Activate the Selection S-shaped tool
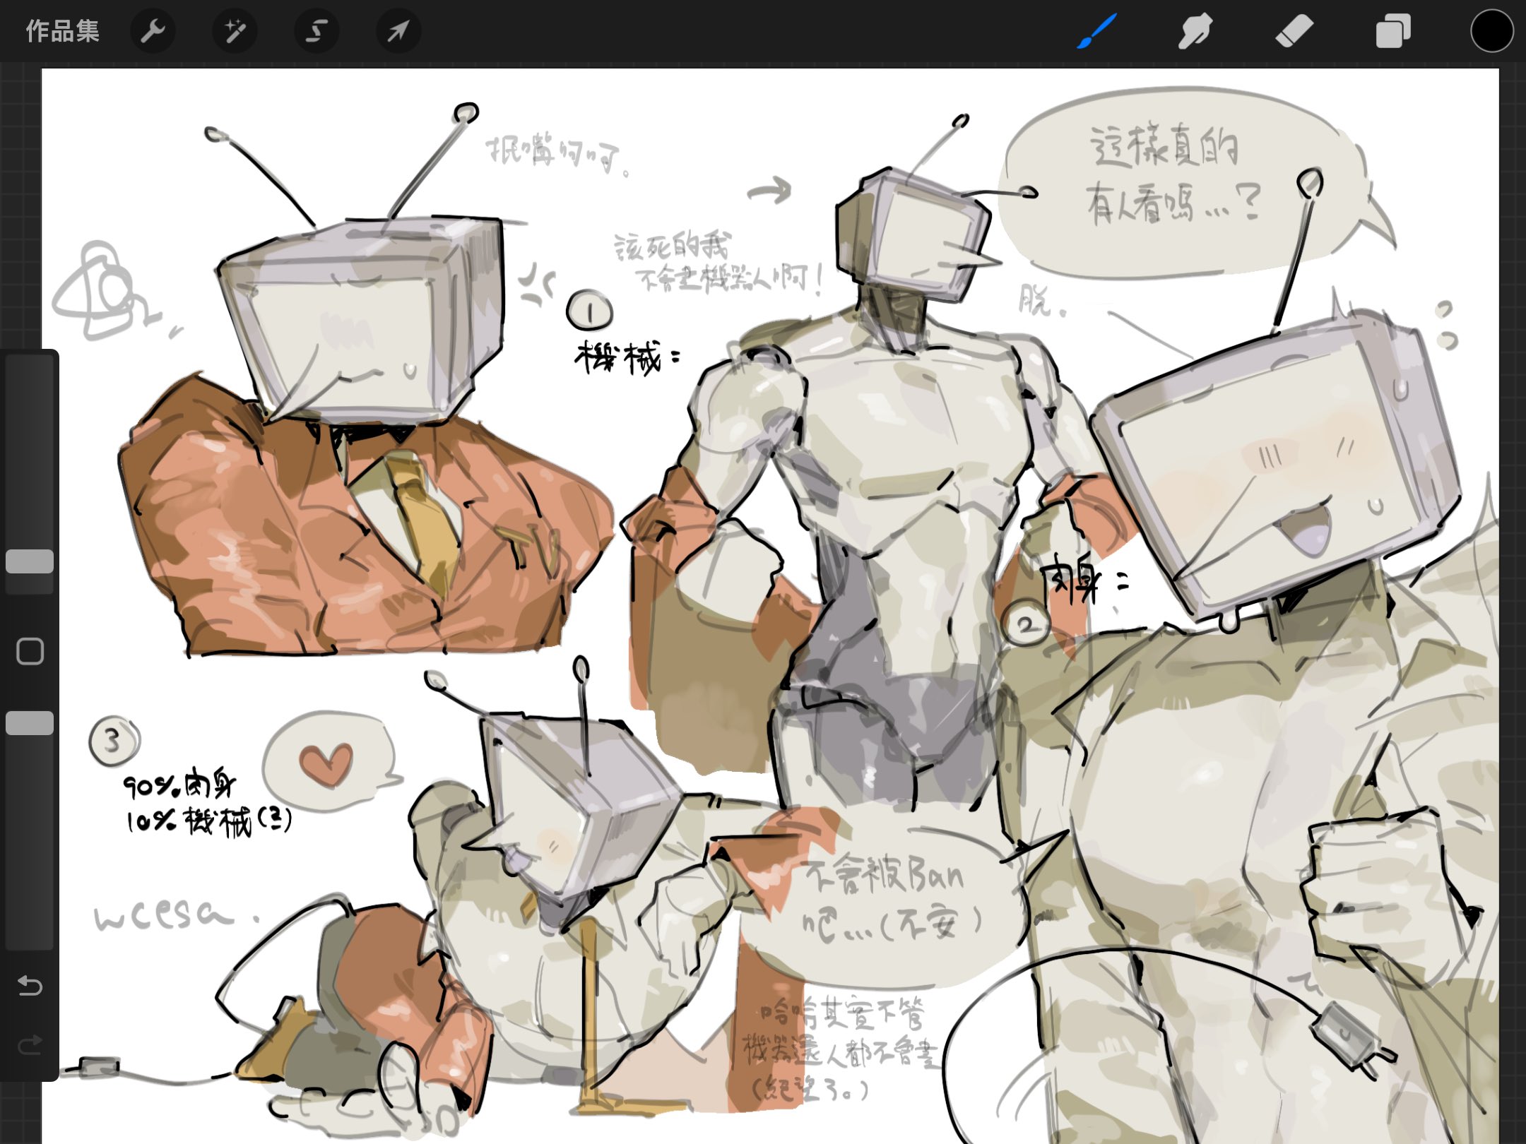1526x1144 pixels. tap(317, 32)
